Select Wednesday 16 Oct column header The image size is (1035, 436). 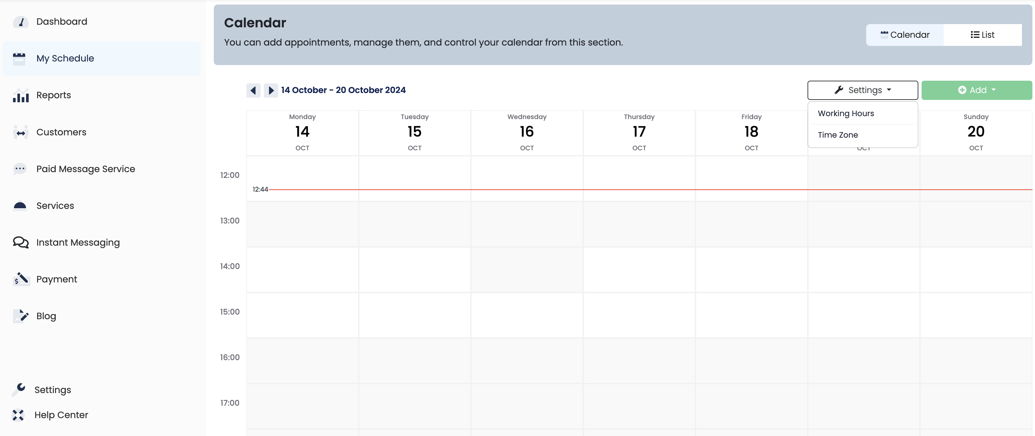tap(527, 133)
